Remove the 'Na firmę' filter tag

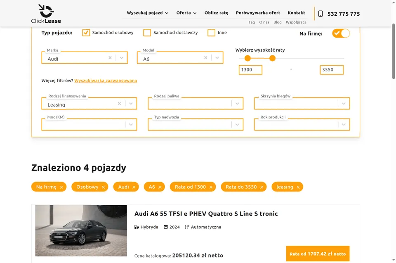[61, 187]
